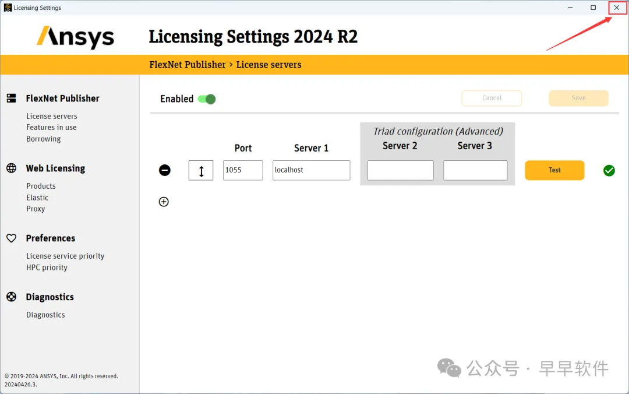This screenshot has height=394, width=629.
Task: Open HPC priority preferences
Action: point(47,268)
